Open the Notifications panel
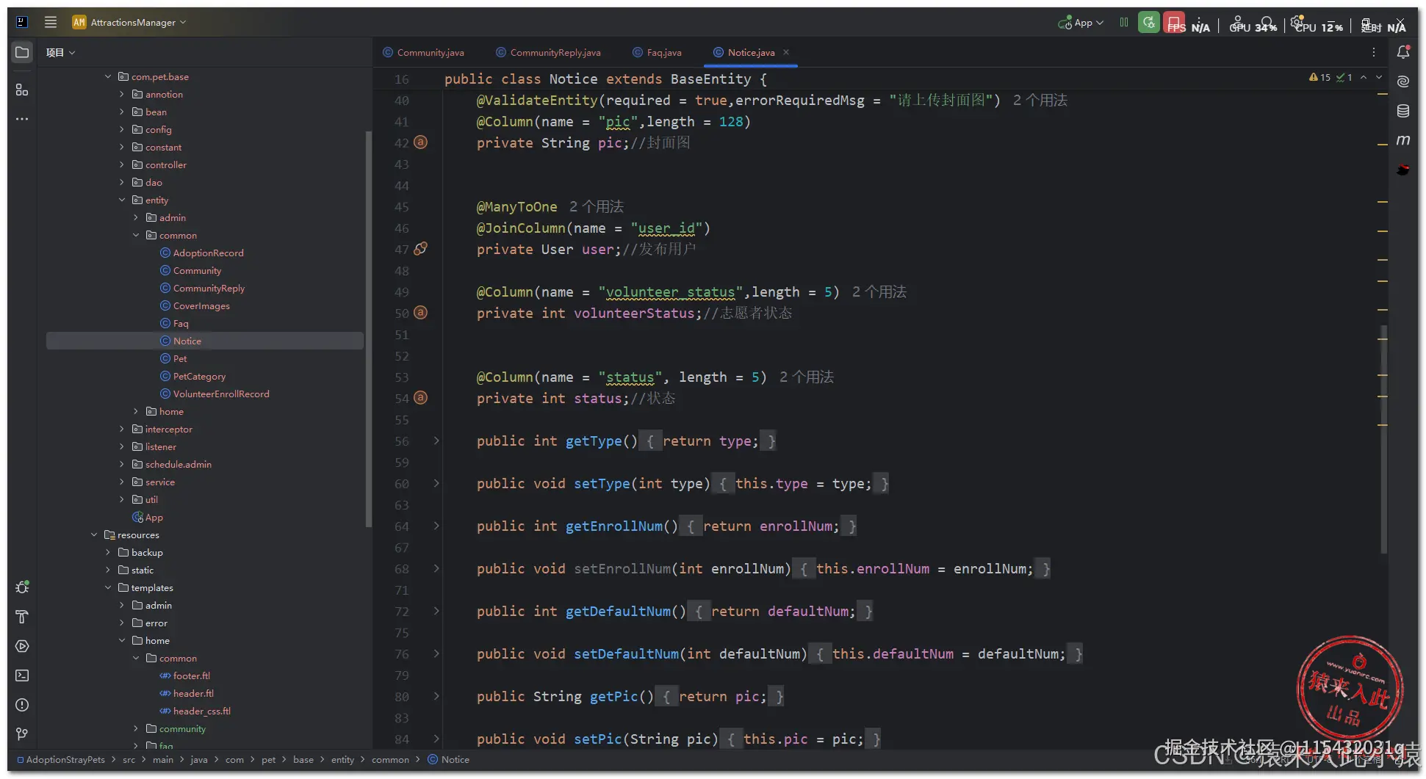The height and width of the screenshot is (779, 1426). [1403, 52]
